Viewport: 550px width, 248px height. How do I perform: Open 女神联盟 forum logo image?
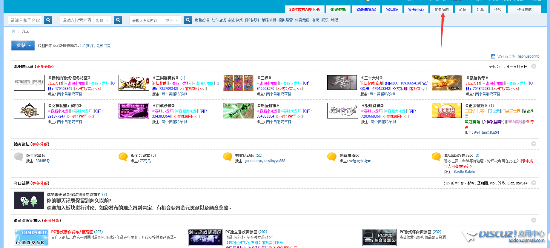coord(29,110)
